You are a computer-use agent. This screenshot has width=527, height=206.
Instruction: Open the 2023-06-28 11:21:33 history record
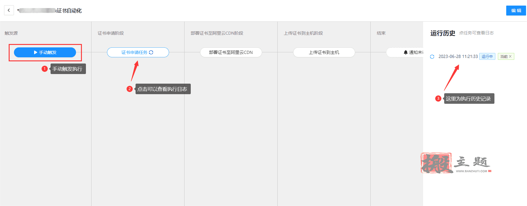[458, 56]
